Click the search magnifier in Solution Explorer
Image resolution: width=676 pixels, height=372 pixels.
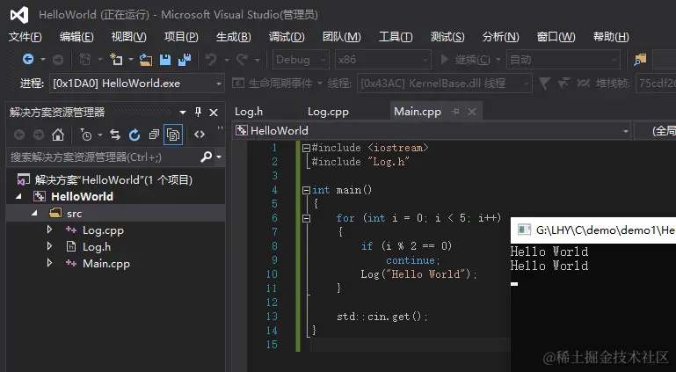pyautogui.click(x=207, y=157)
